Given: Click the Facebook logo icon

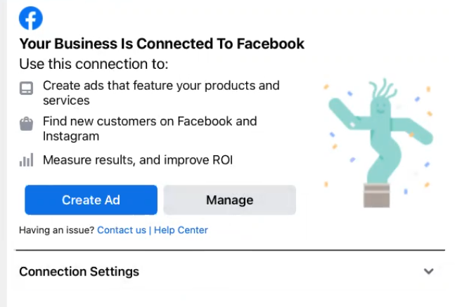Looking at the screenshot, I should point(31,18).
